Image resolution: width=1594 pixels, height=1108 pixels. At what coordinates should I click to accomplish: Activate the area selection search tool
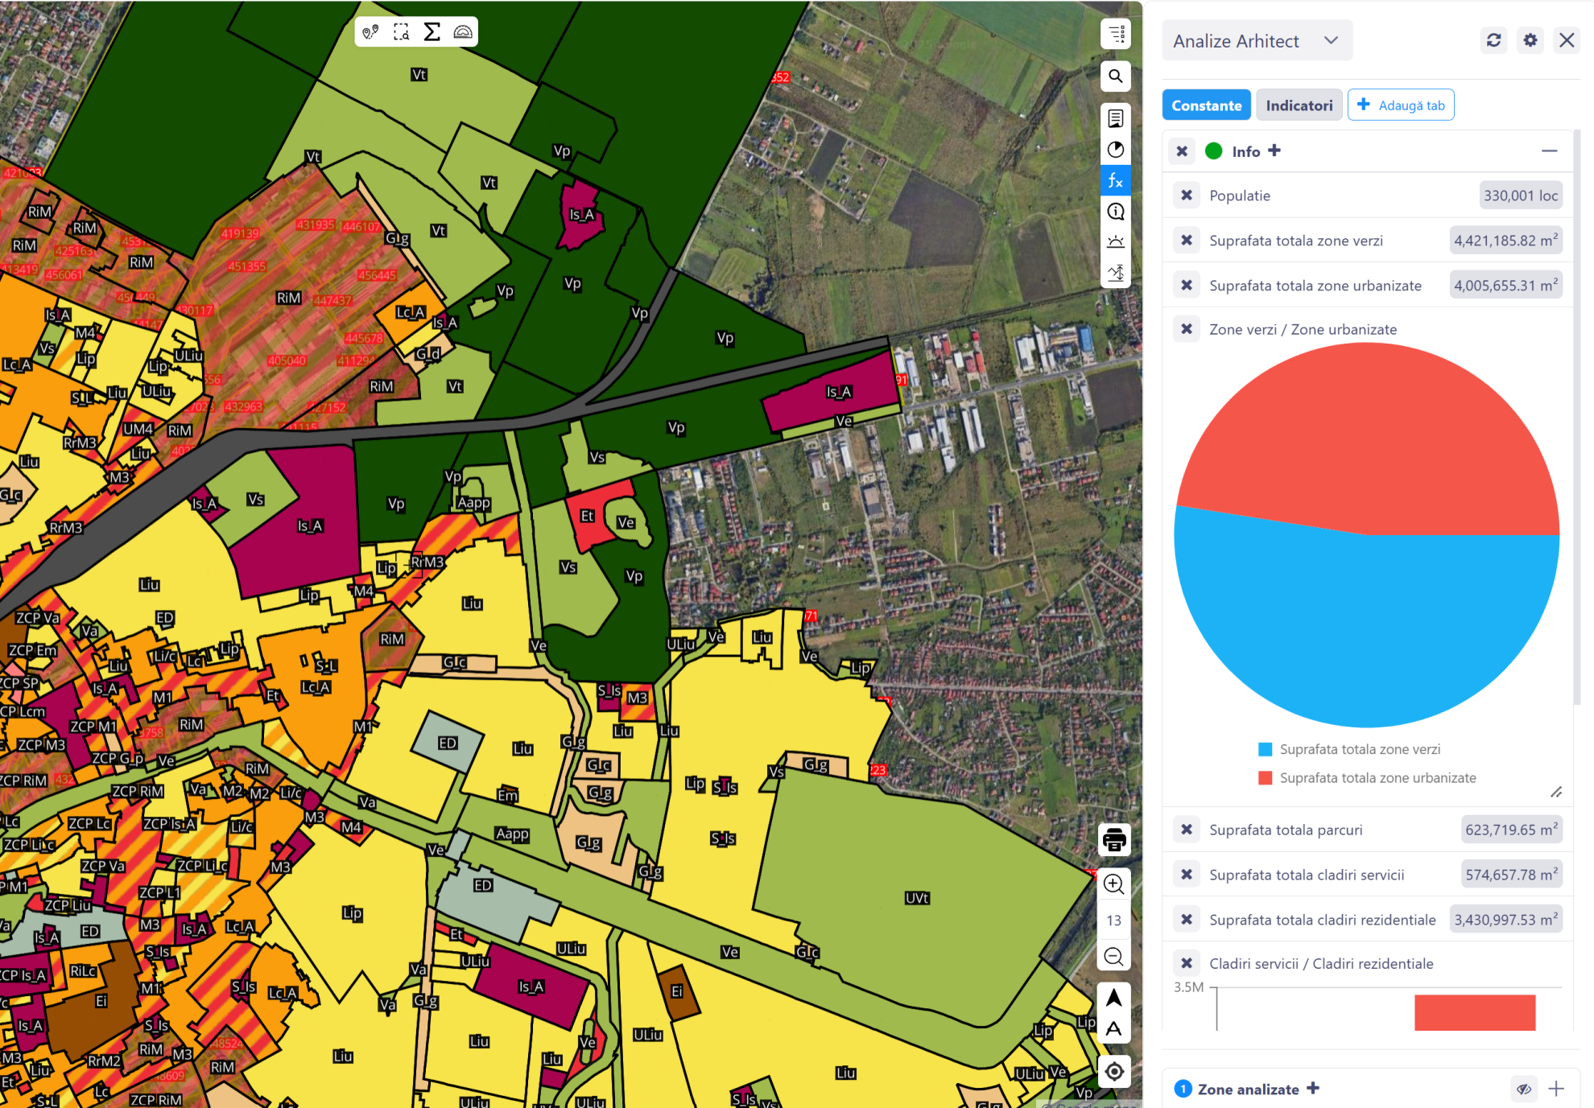pyautogui.click(x=401, y=32)
